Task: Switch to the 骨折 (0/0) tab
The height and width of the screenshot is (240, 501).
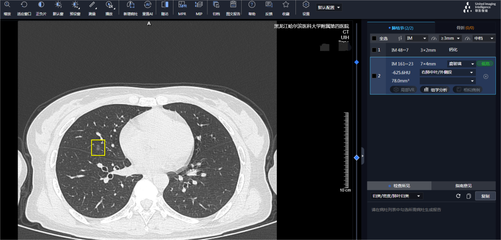Action: point(465,28)
